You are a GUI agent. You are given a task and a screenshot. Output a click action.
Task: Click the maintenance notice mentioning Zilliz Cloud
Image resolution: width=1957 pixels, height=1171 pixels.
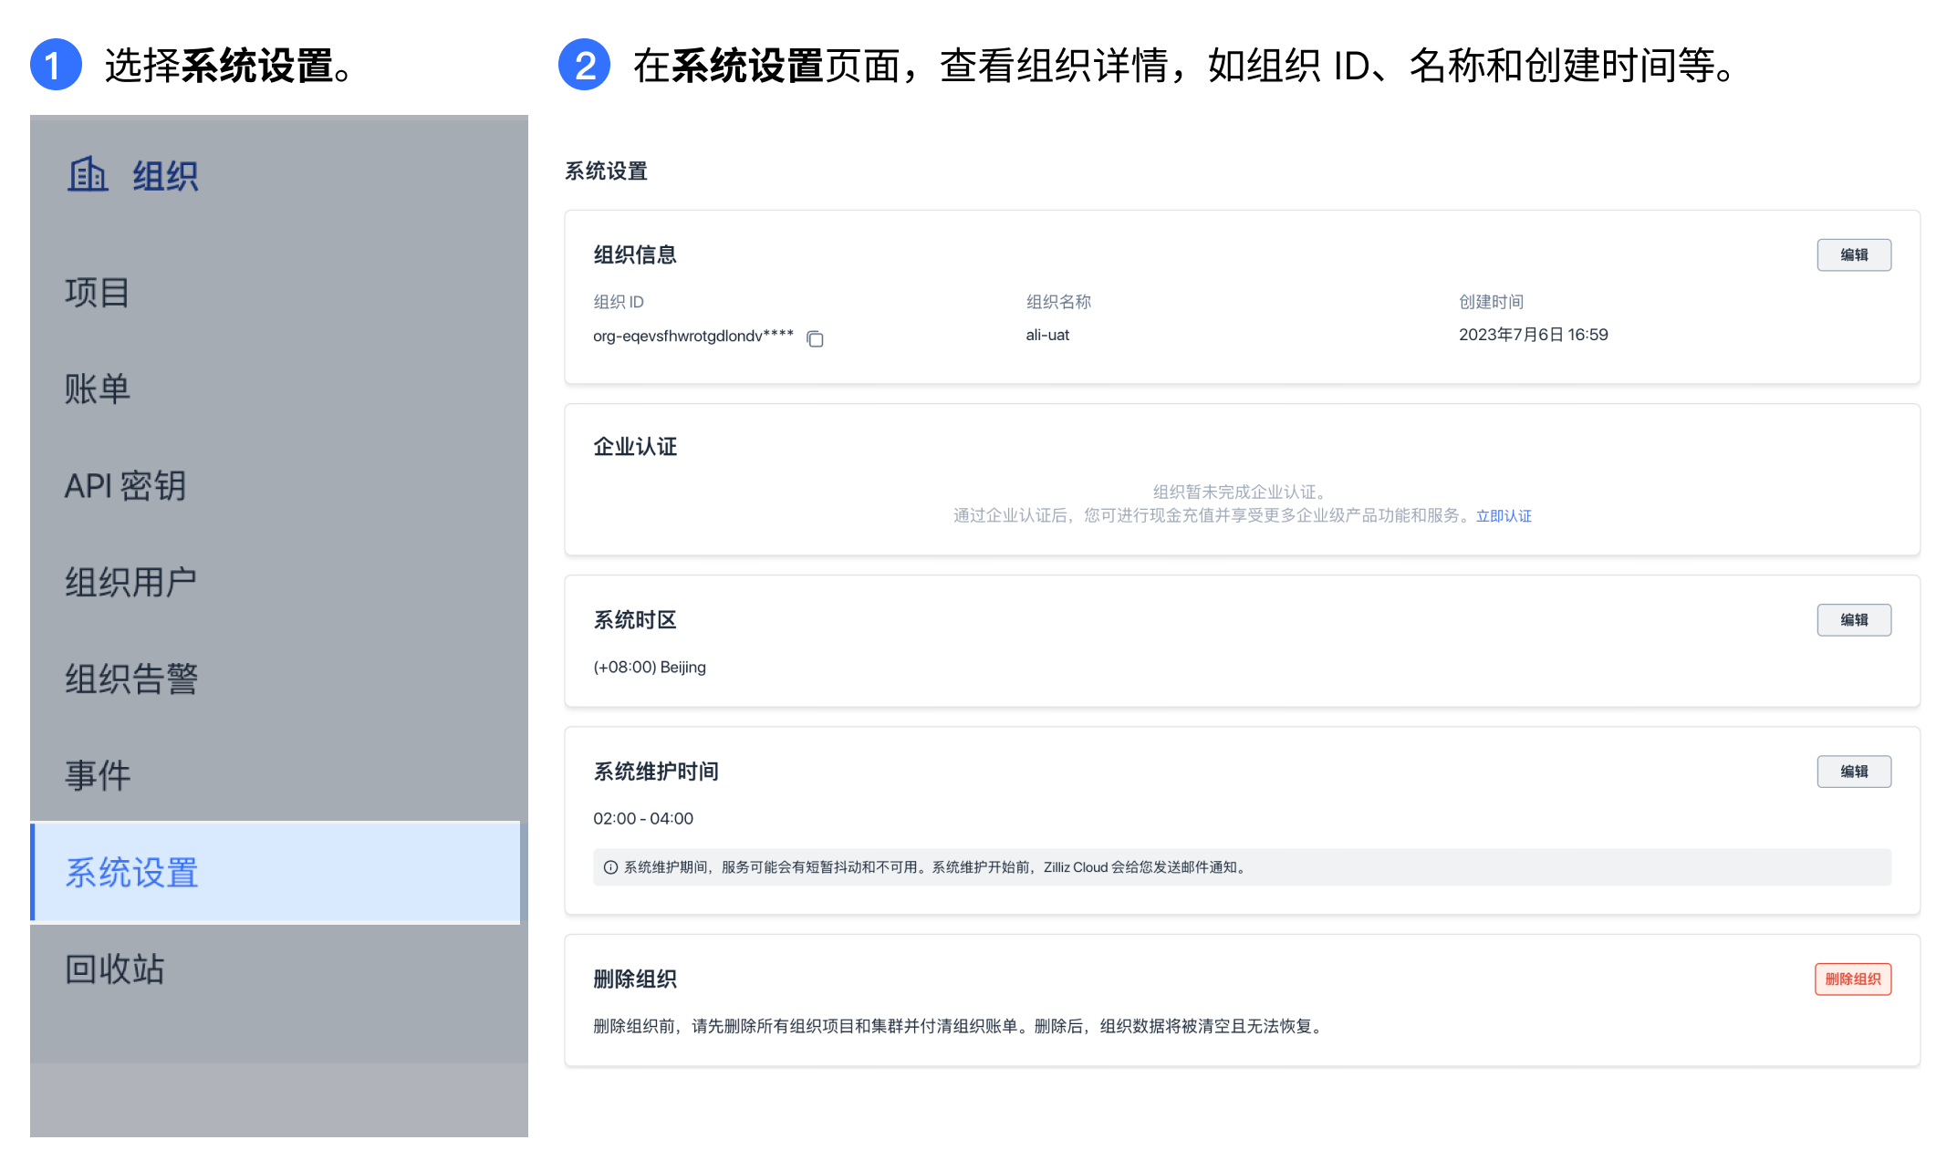click(x=1242, y=867)
